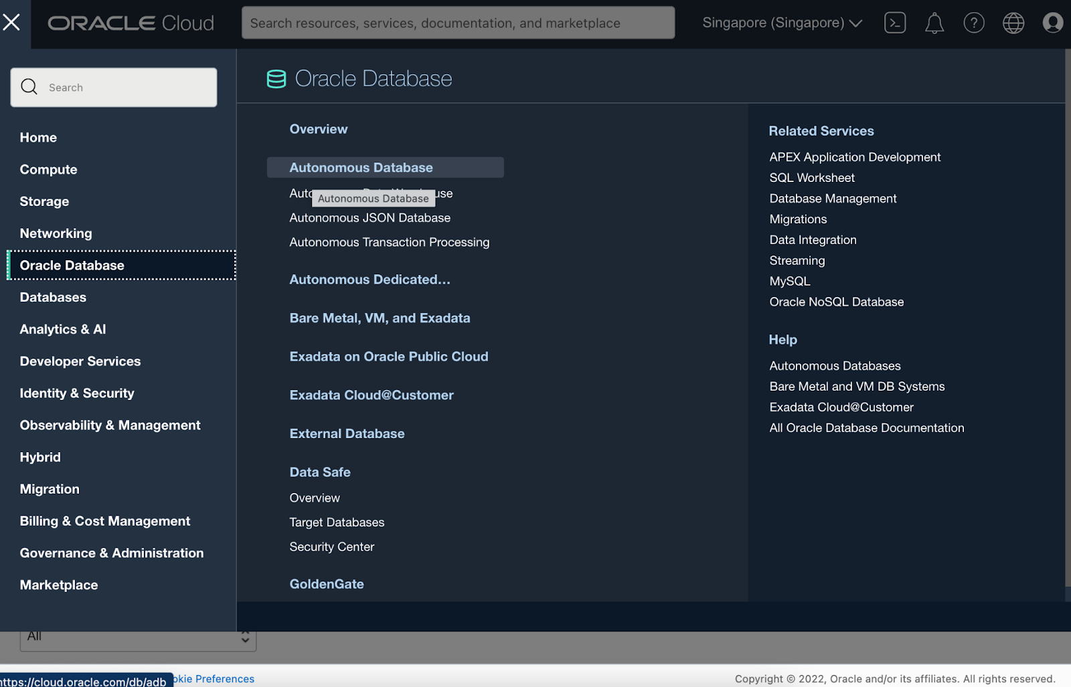Open Security Center link
The image size is (1071, 687).
331,547
